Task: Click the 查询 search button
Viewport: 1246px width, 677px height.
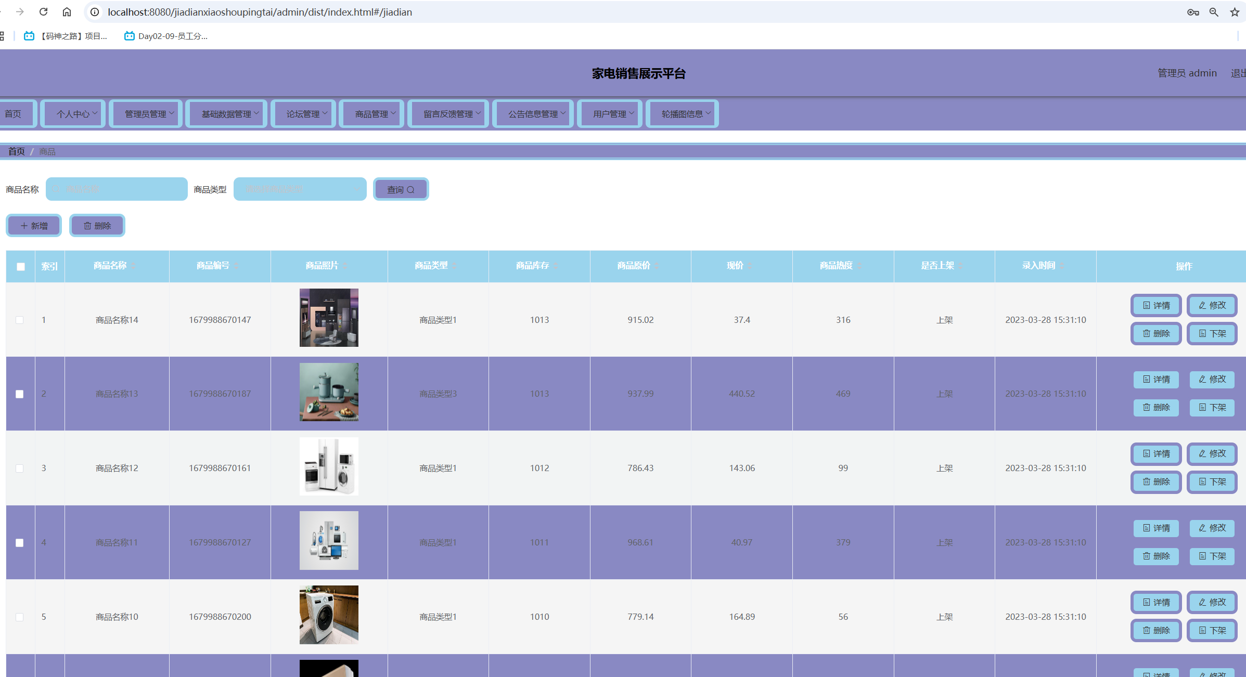Action: [x=401, y=189]
